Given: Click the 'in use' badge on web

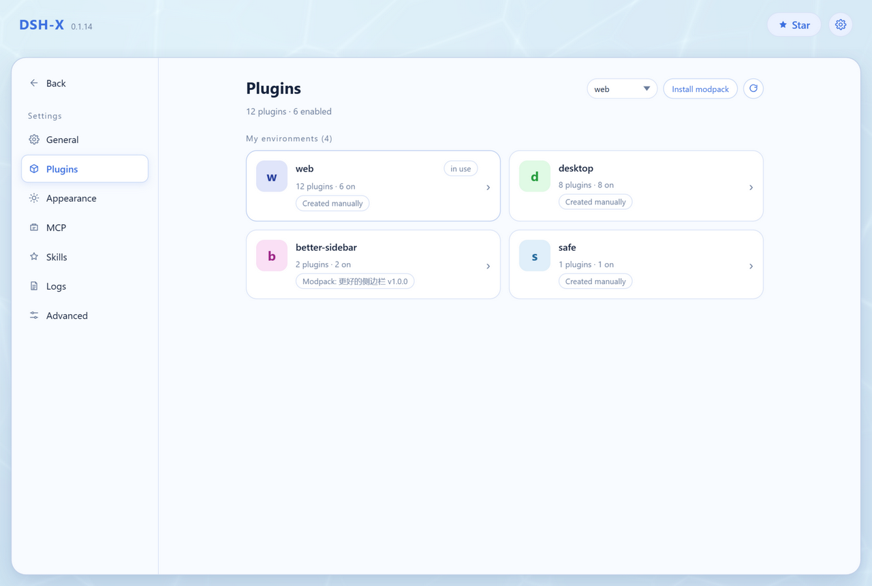Looking at the screenshot, I should 461,168.
